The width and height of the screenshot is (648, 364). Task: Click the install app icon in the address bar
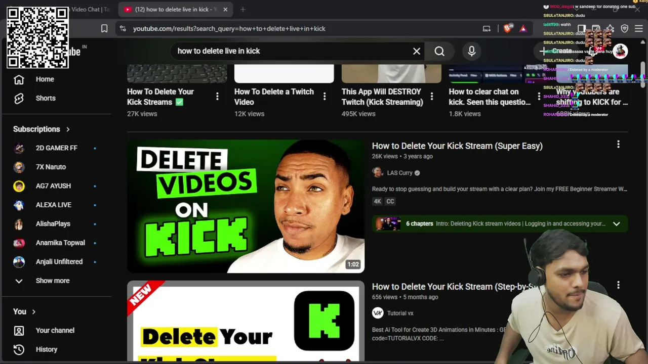[x=487, y=29]
